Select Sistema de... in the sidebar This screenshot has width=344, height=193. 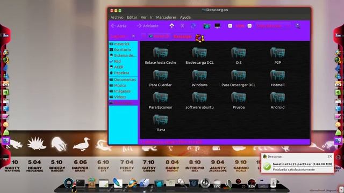(x=123, y=56)
